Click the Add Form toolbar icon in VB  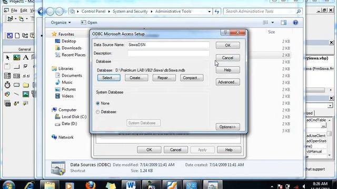(x=21, y=19)
